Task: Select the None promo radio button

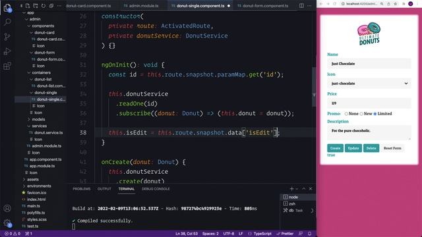Action: pos(346,114)
